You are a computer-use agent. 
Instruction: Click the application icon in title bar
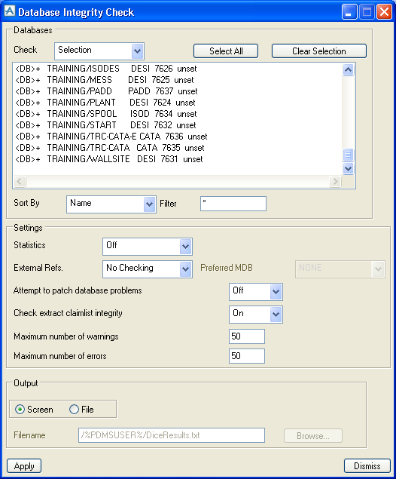coord(10,11)
